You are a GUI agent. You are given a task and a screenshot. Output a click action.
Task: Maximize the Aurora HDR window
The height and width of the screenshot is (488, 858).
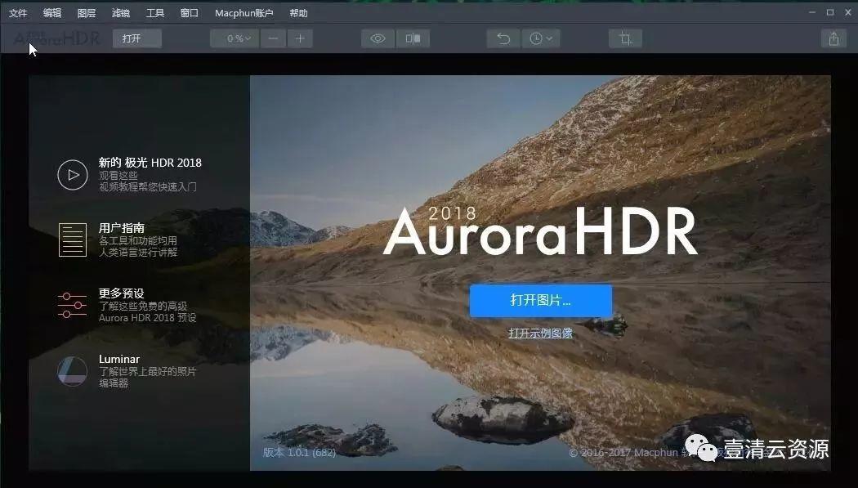[x=830, y=12]
